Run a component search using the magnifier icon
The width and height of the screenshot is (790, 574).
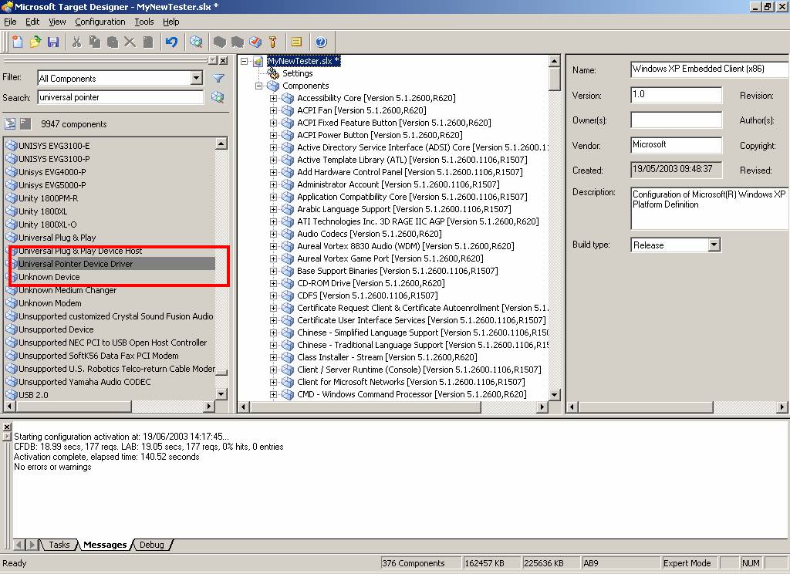pyautogui.click(x=218, y=98)
